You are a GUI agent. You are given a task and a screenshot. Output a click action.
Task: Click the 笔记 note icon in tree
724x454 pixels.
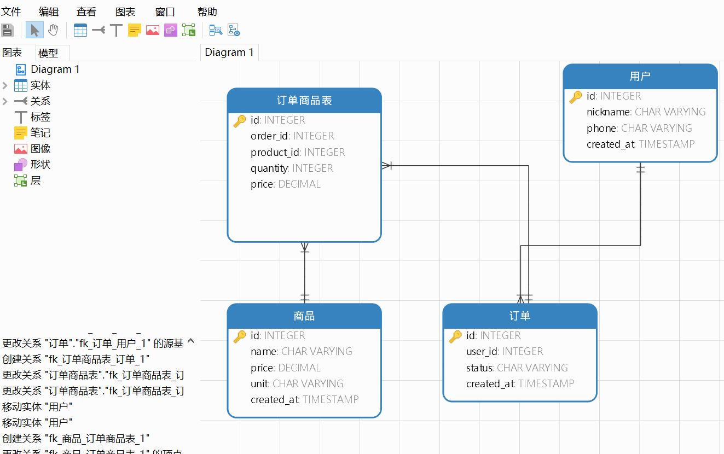pos(21,133)
